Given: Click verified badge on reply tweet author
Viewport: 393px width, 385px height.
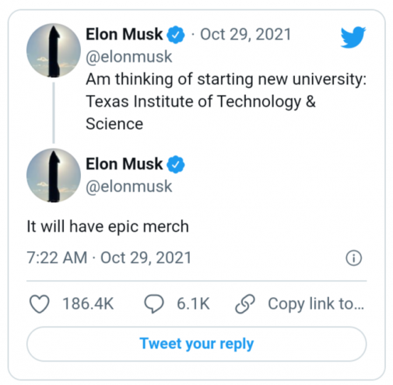Looking at the screenshot, I should tap(176, 164).
